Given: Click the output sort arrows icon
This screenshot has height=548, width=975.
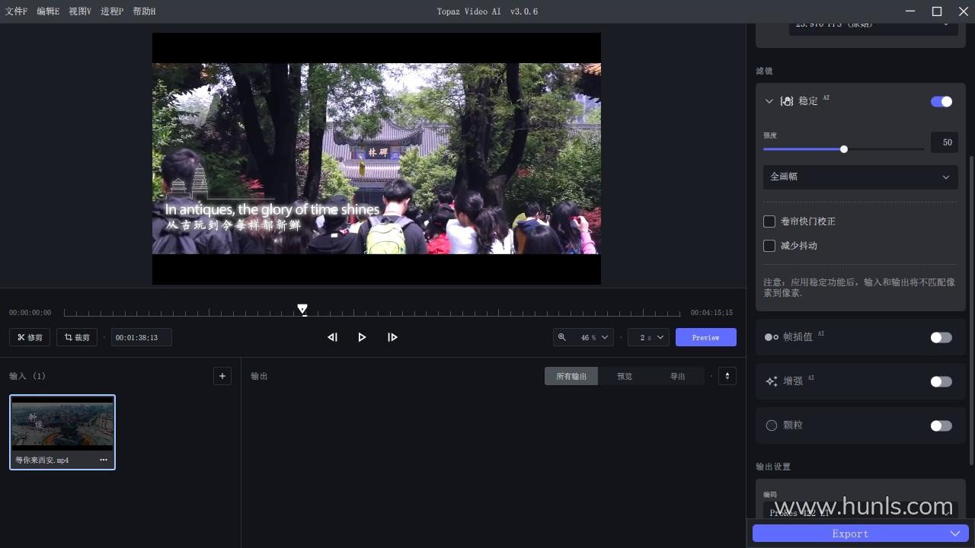Looking at the screenshot, I should pos(727,376).
